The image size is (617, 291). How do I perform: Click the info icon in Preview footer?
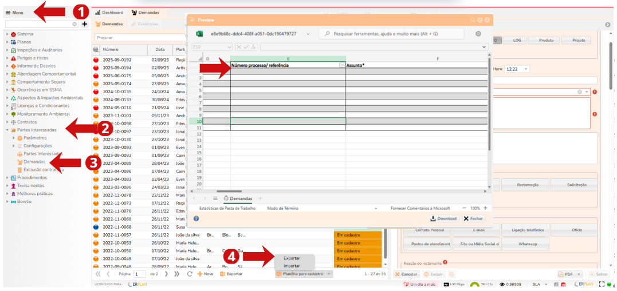[196, 218]
